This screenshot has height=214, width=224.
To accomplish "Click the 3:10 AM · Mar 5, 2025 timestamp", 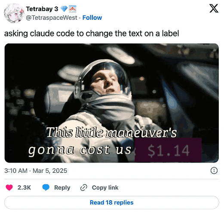I will (36, 171).
